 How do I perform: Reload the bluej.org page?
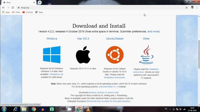pos(12,7)
